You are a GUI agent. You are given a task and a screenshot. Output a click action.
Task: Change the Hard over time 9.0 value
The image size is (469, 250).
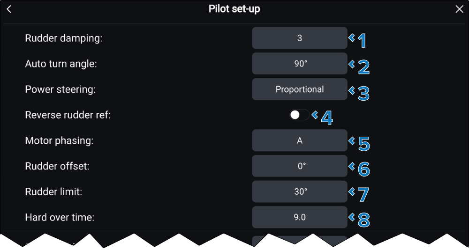point(299,217)
